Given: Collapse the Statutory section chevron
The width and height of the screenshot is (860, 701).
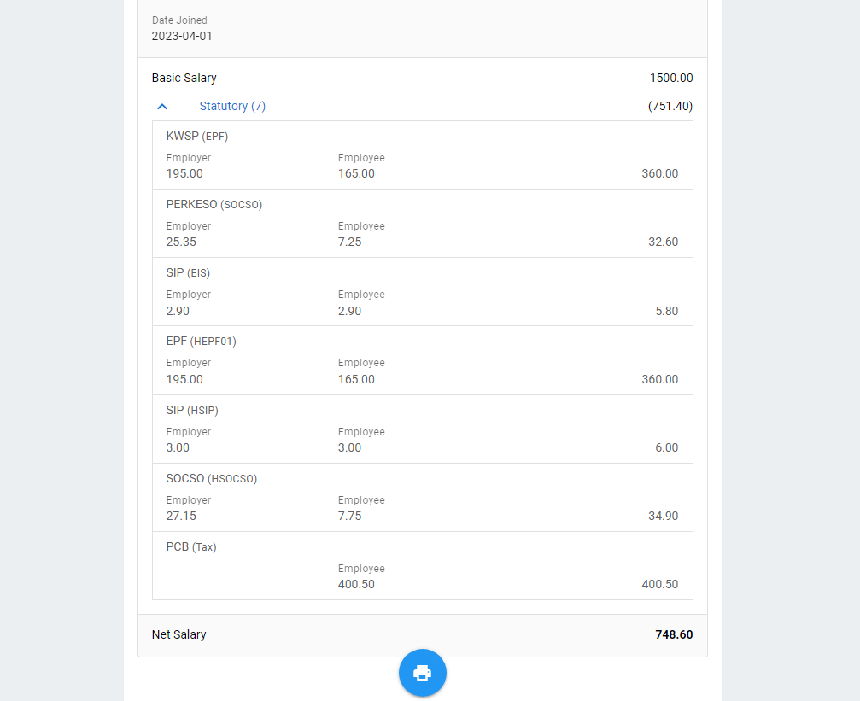Looking at the screenshot, I should click(x=162, y=107).
